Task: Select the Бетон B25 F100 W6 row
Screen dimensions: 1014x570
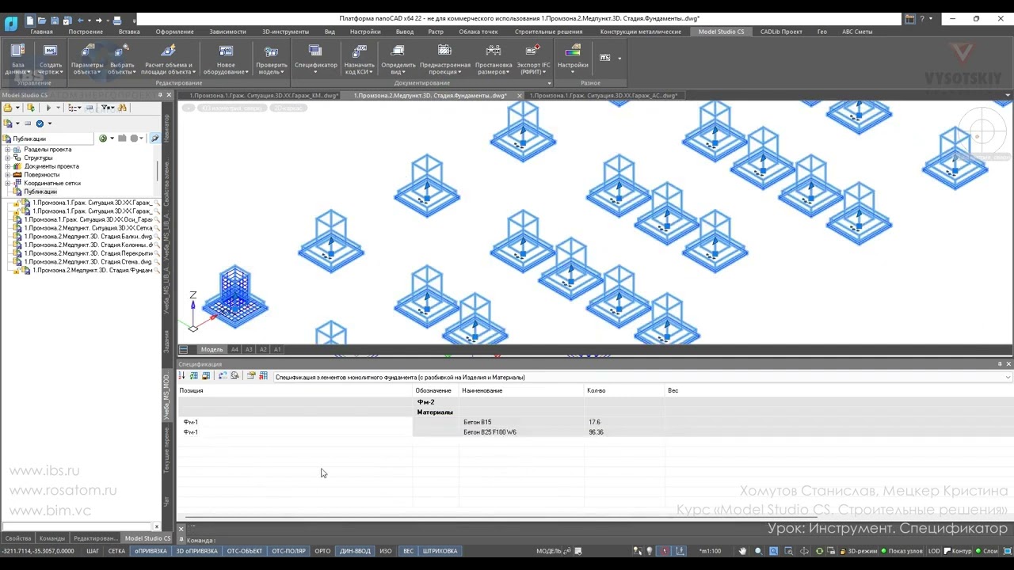Action: pos(595,432)
